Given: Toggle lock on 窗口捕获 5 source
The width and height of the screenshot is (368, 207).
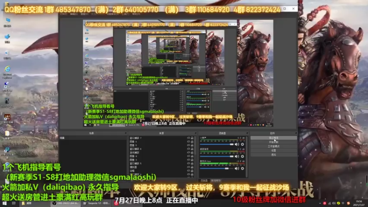Looking at the screenshot, I should [192, 163].
